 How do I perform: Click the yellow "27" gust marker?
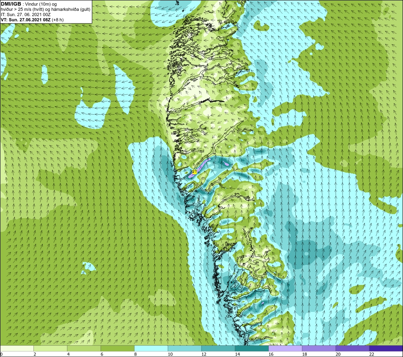195,171
